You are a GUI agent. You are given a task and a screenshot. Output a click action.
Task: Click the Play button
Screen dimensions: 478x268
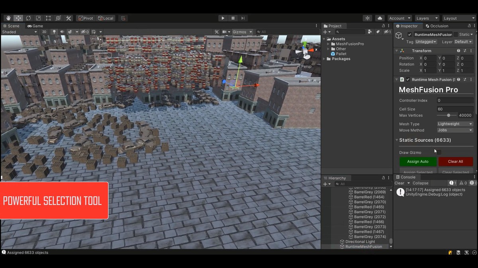pos(223,18)
